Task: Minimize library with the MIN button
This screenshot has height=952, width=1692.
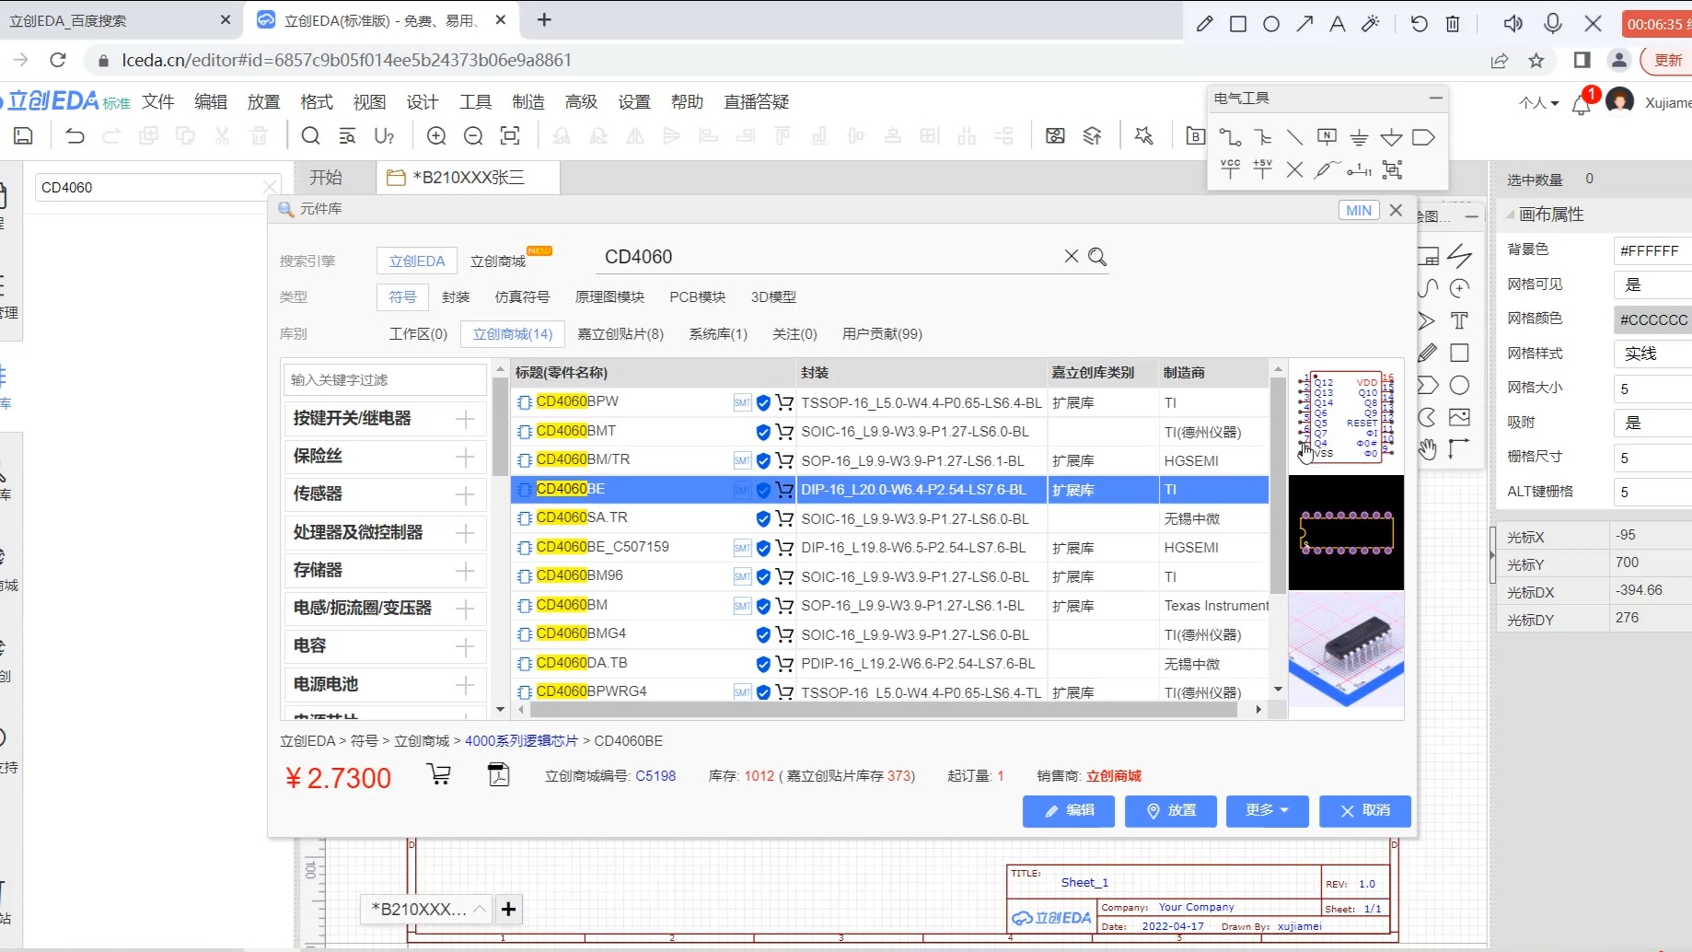Action: click(x=1359, y=211)
